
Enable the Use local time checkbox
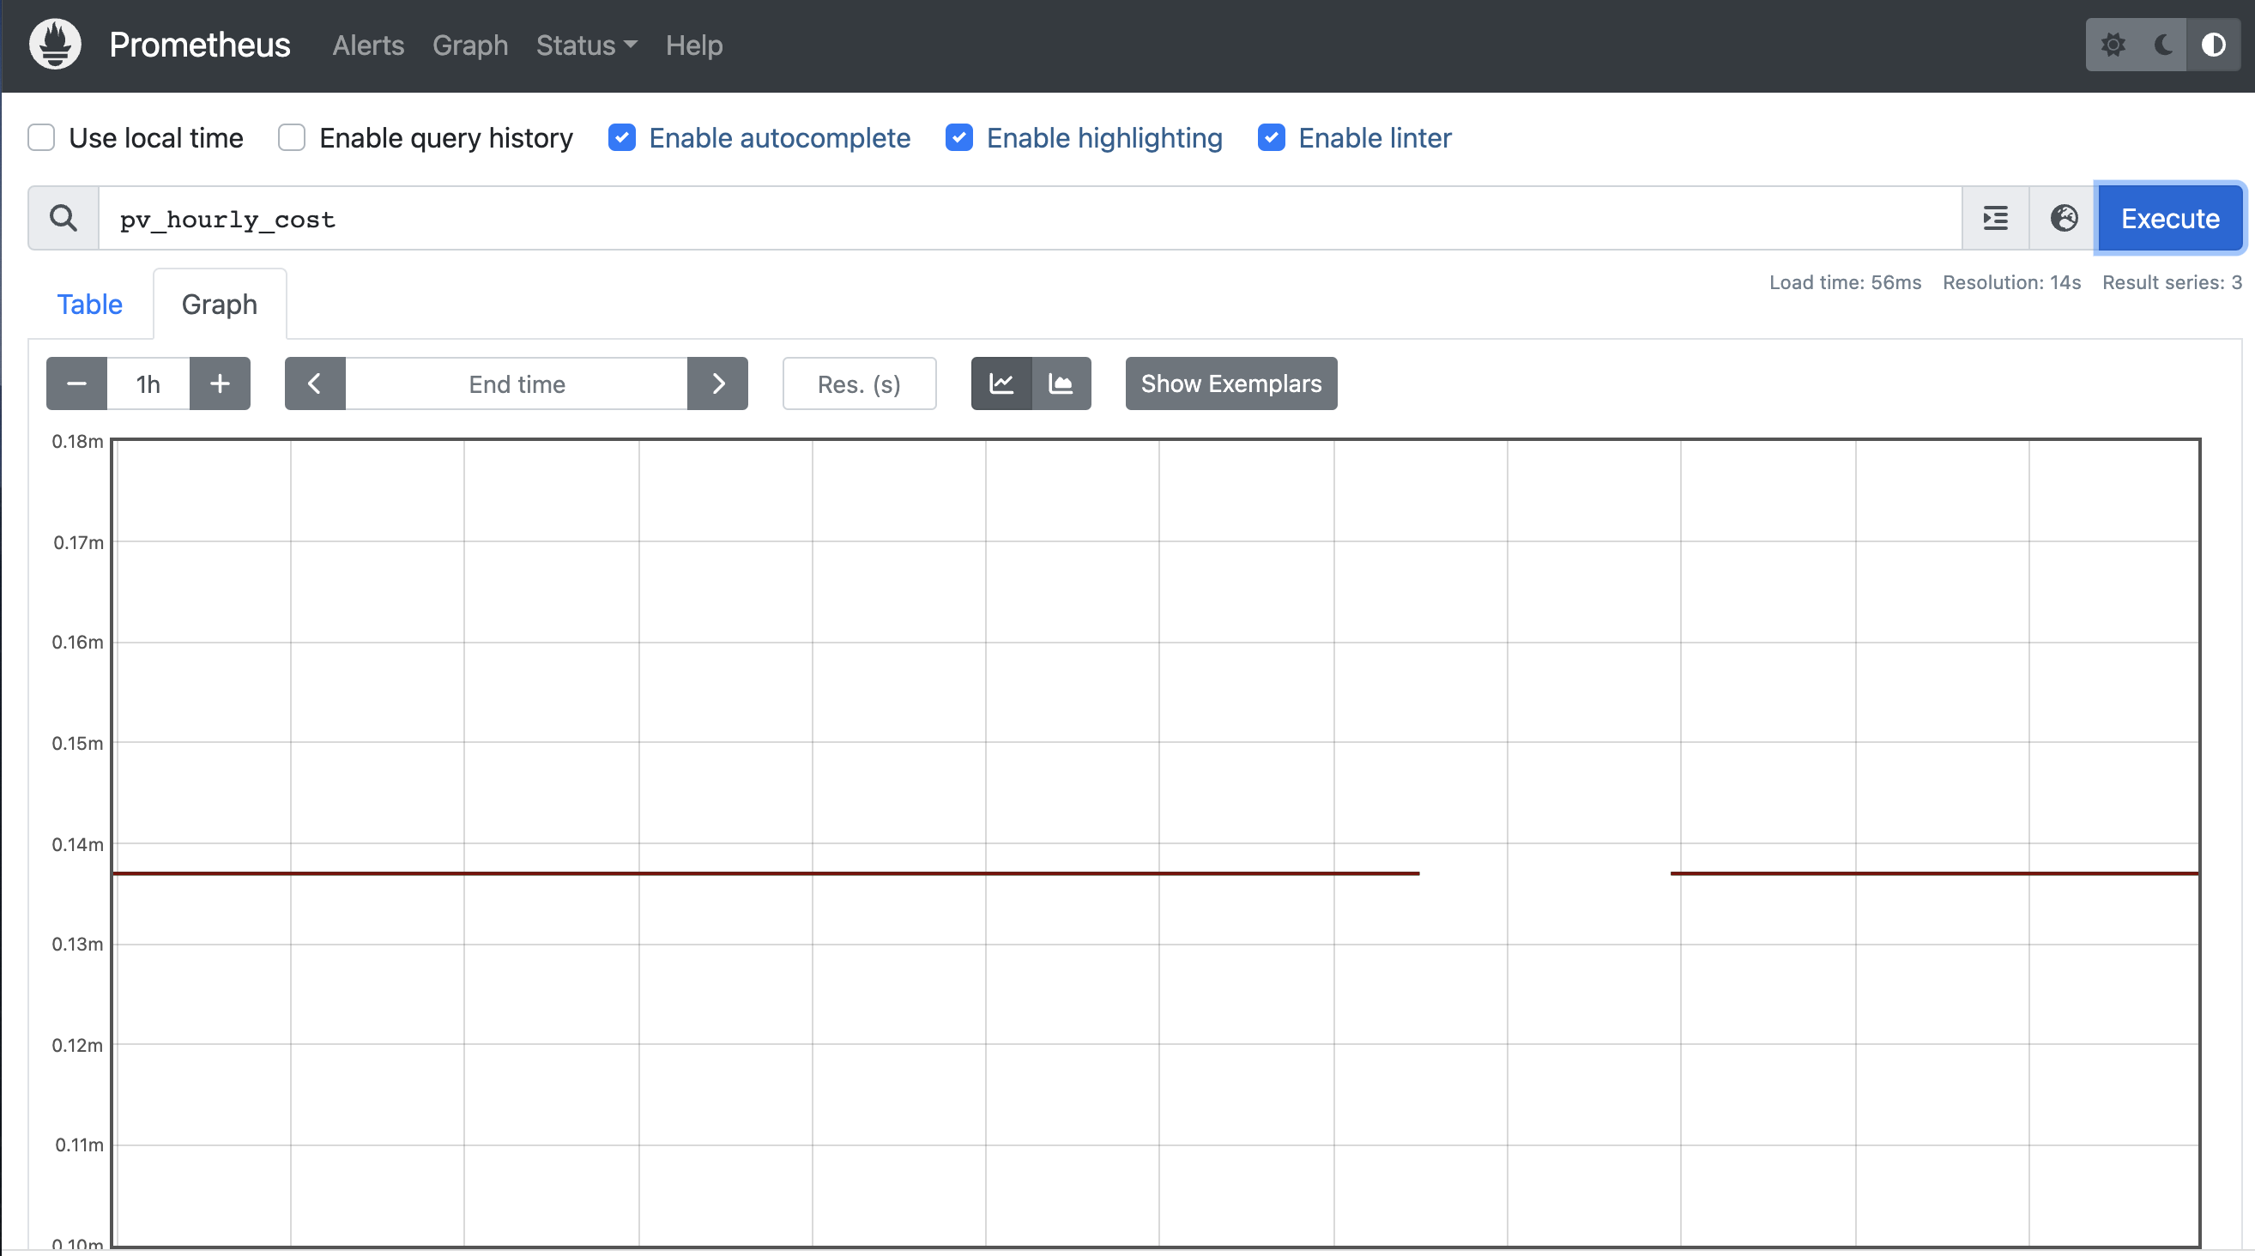(41, 137)
